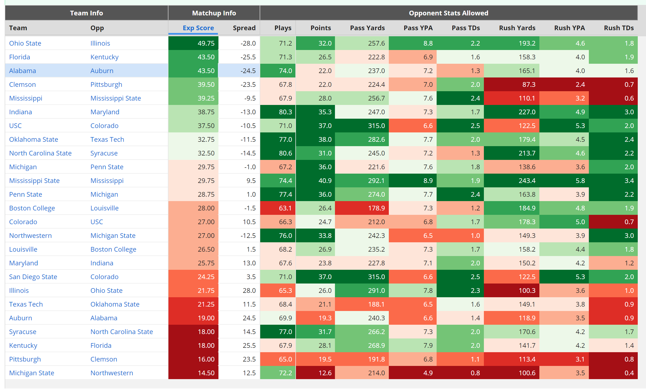Image resolution: width=646 pixels, height=389 pixels.
Task: Open Boston College in the Team column
Action: click(x=32, y=208)
